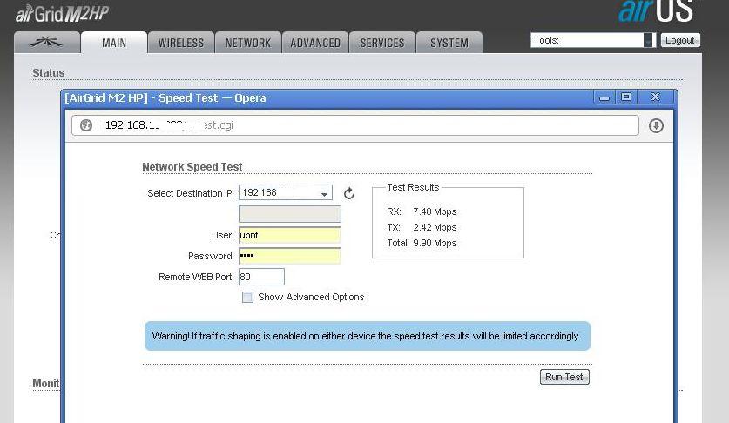
Task: Enable Show Advanced Options checkbox
Action: tap(248, 297)
